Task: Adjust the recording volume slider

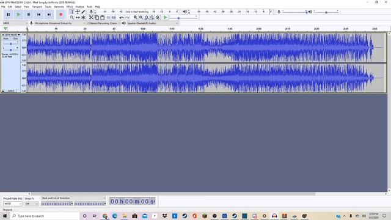Action: (x=294, y=12)
